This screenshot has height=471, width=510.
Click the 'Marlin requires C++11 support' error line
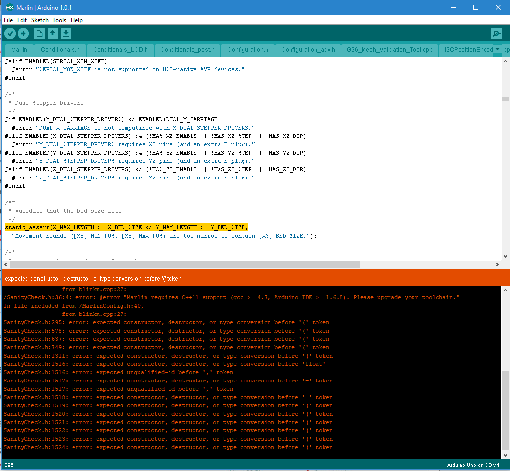pyautogui.click(x=232, y=298)
